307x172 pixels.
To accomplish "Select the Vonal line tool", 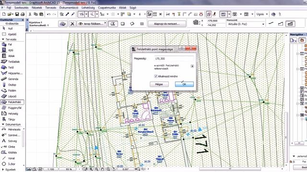I will click(x=12, y=158).
